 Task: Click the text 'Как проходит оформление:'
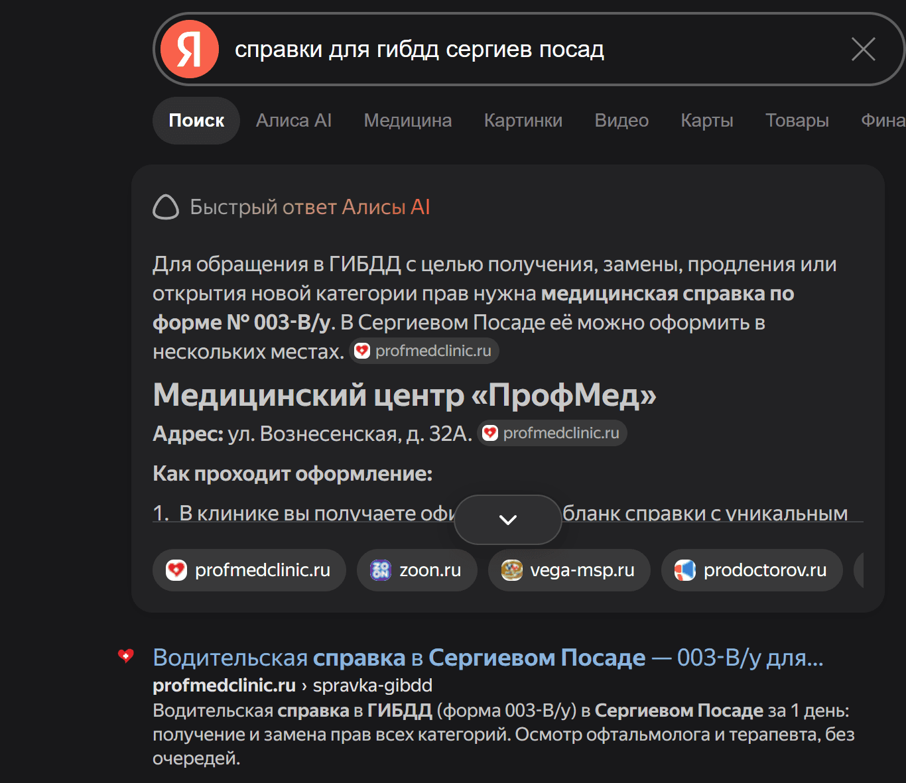click(x=292, y=473)
